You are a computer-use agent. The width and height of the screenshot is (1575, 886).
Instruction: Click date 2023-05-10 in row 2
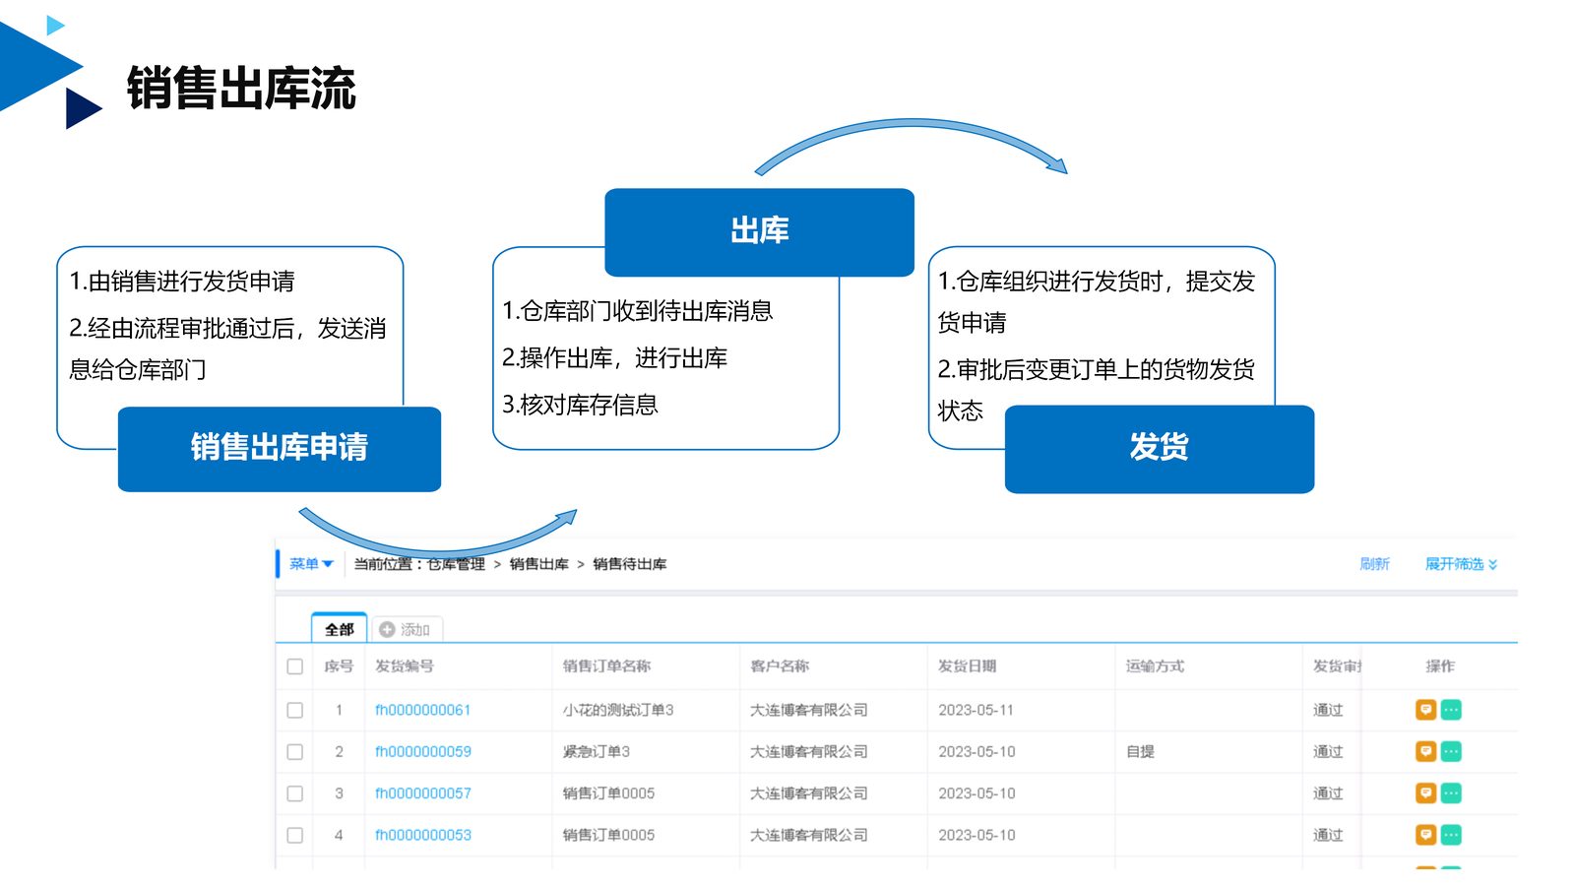point(976,751)
